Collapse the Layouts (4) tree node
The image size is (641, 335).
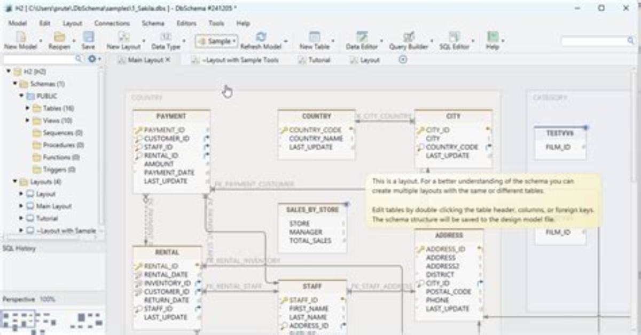pyautogui.click(x=15, y=182)
